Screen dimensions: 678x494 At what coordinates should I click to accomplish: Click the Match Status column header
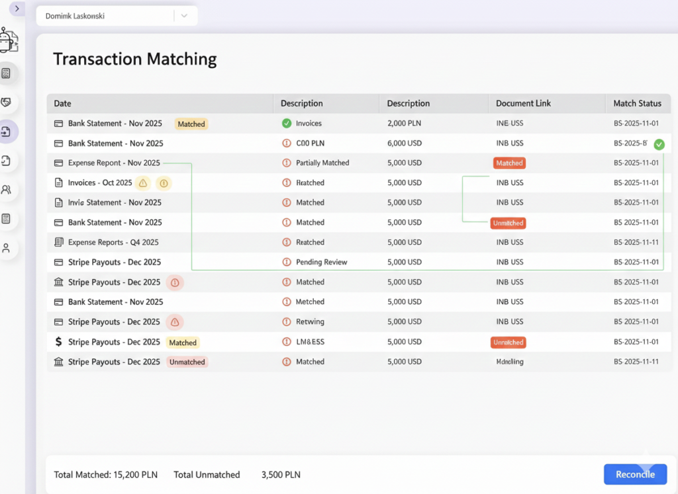point(638,103)
